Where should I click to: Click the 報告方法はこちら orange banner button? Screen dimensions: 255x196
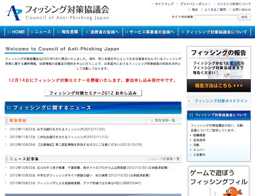tap(216, 85)
